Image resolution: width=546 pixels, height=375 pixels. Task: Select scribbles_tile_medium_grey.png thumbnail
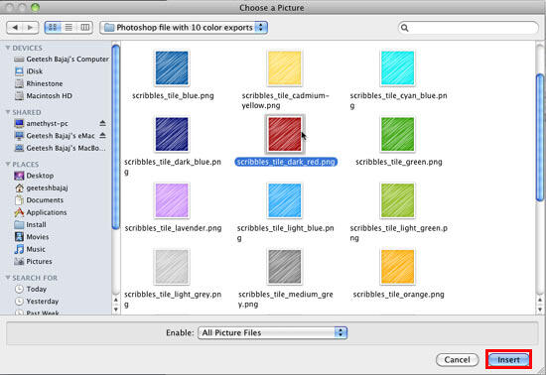pos(285,267)
